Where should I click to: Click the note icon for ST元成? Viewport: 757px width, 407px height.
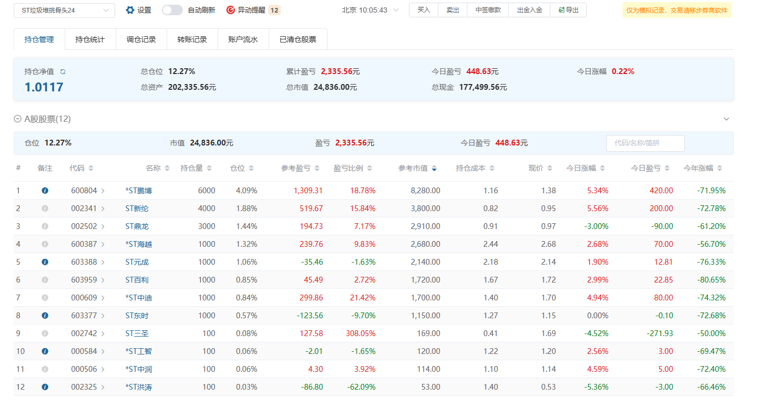click(45, 262)
